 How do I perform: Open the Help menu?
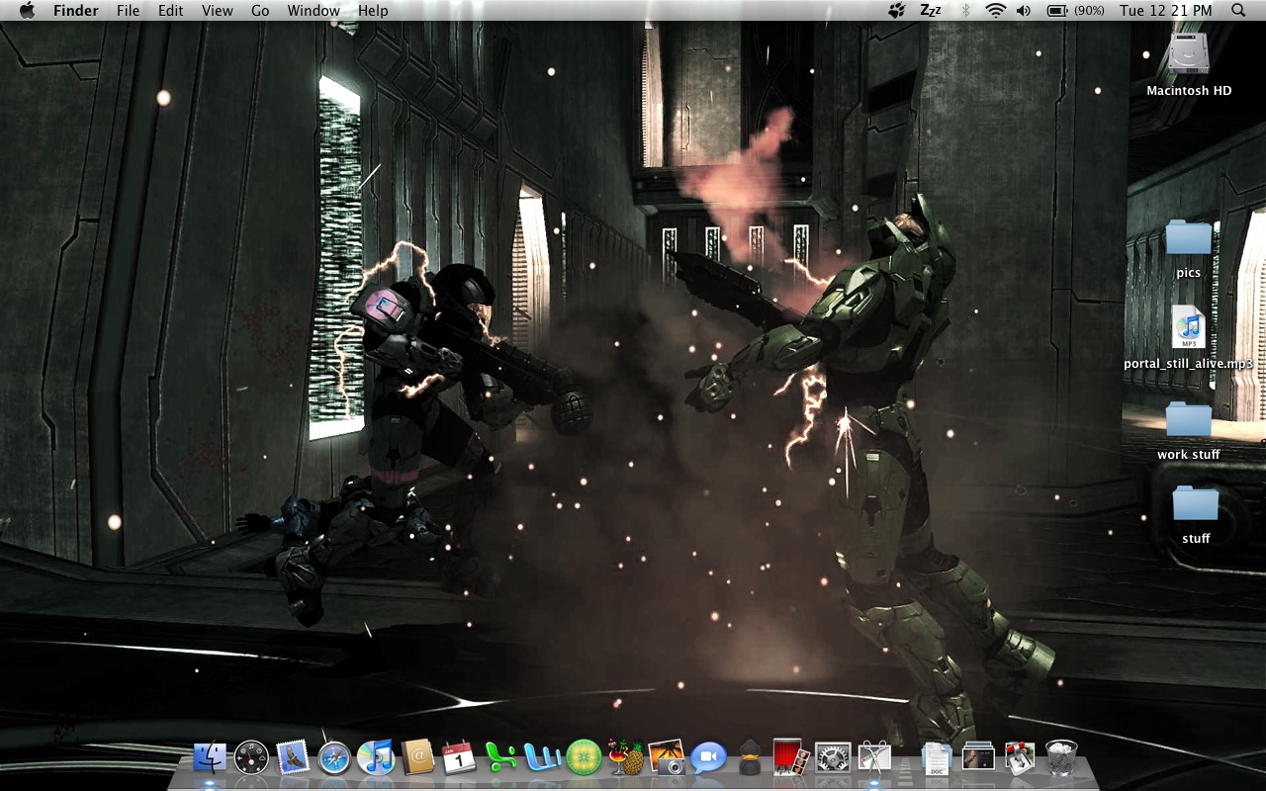click(x=373, y=10)
